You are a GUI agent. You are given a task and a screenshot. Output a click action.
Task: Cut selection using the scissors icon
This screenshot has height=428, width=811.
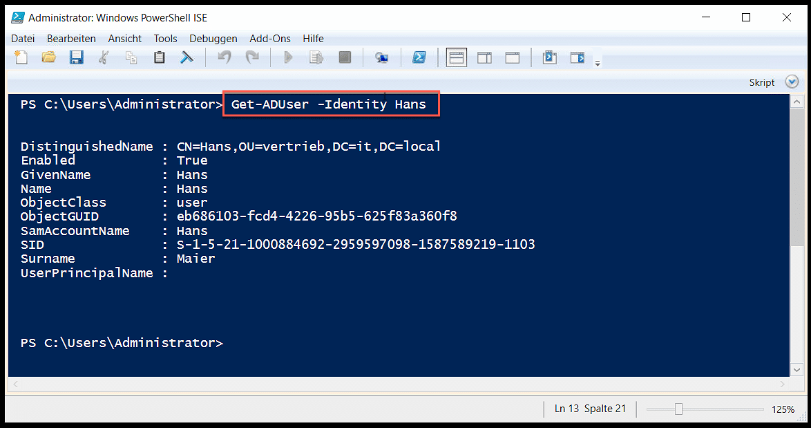click(104, 57)
